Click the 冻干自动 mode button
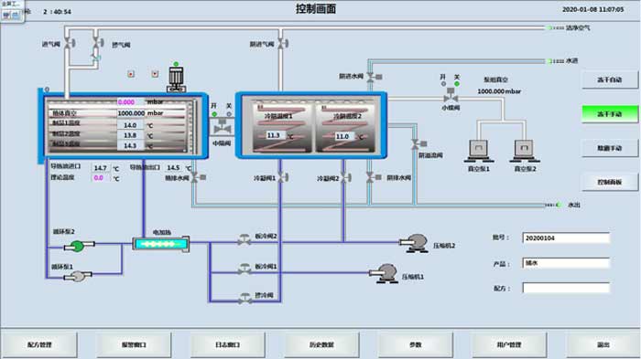The image size is (641, 359). [610, 80]
